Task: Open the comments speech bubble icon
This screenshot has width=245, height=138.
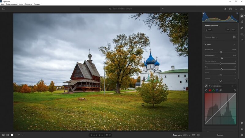Action: [242, 123]
